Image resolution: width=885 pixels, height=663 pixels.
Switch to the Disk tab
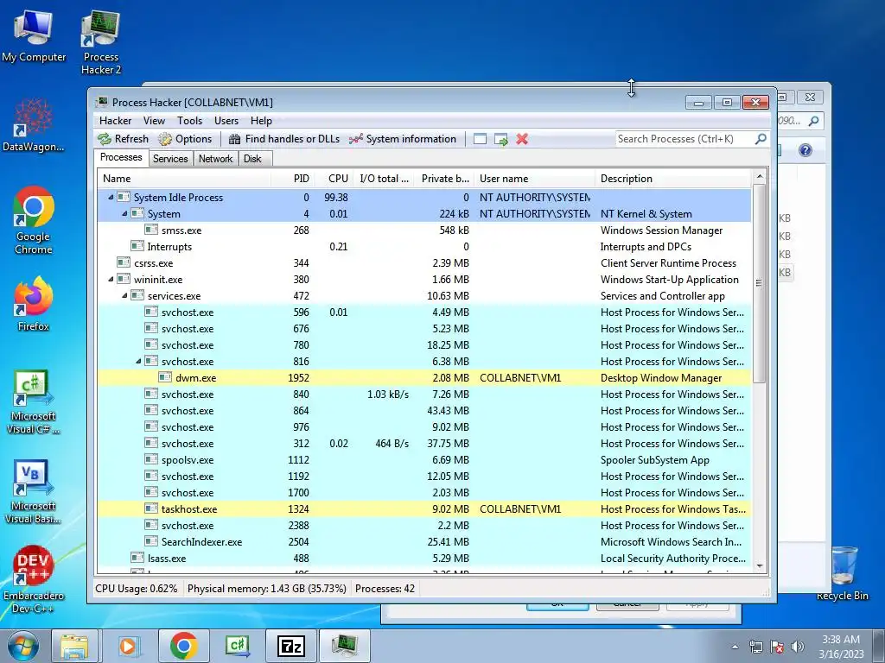pyautogui.click(x=252, y=159)
